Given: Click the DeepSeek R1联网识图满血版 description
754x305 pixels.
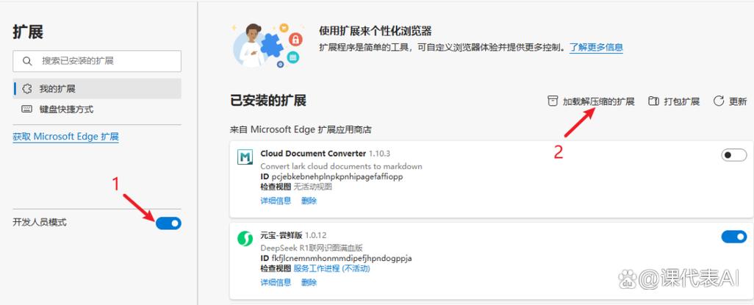Looking at the screenshot, I should pyautogui.click(x=311, y=248).
